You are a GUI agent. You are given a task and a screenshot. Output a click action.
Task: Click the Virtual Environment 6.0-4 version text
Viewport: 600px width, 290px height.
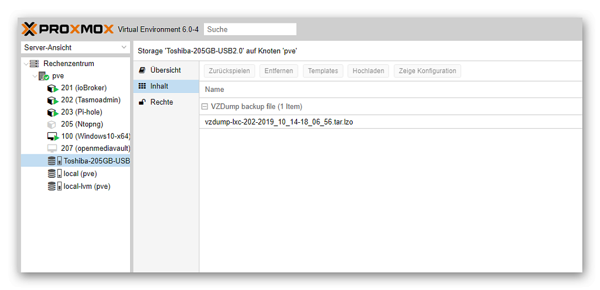(158, 29)
